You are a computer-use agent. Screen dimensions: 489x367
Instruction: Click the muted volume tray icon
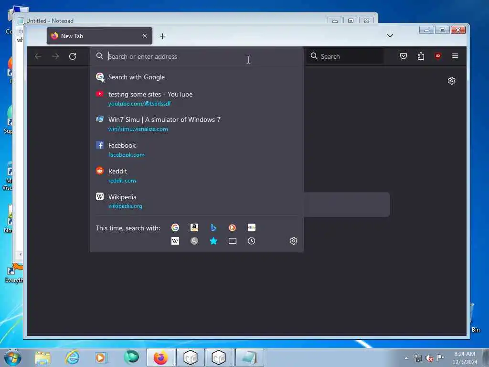click(x=429, y=358)
